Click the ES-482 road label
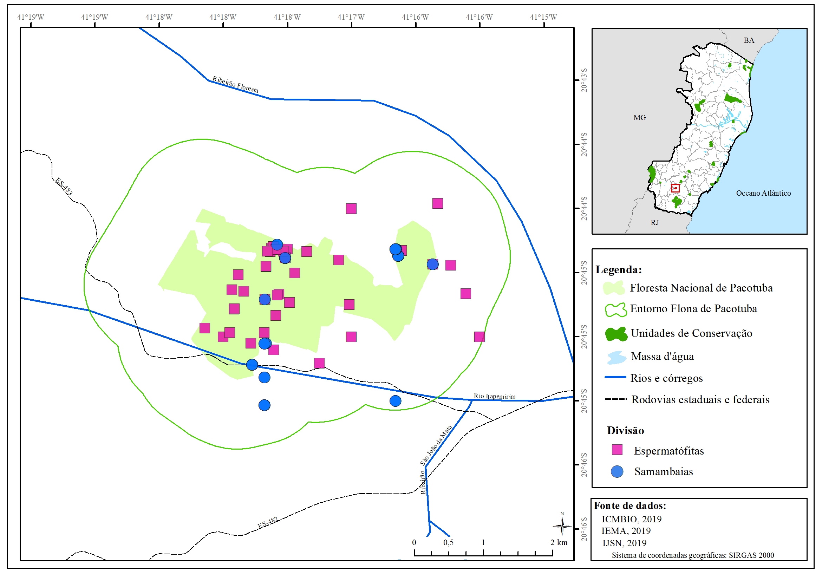 pos(267,522)
